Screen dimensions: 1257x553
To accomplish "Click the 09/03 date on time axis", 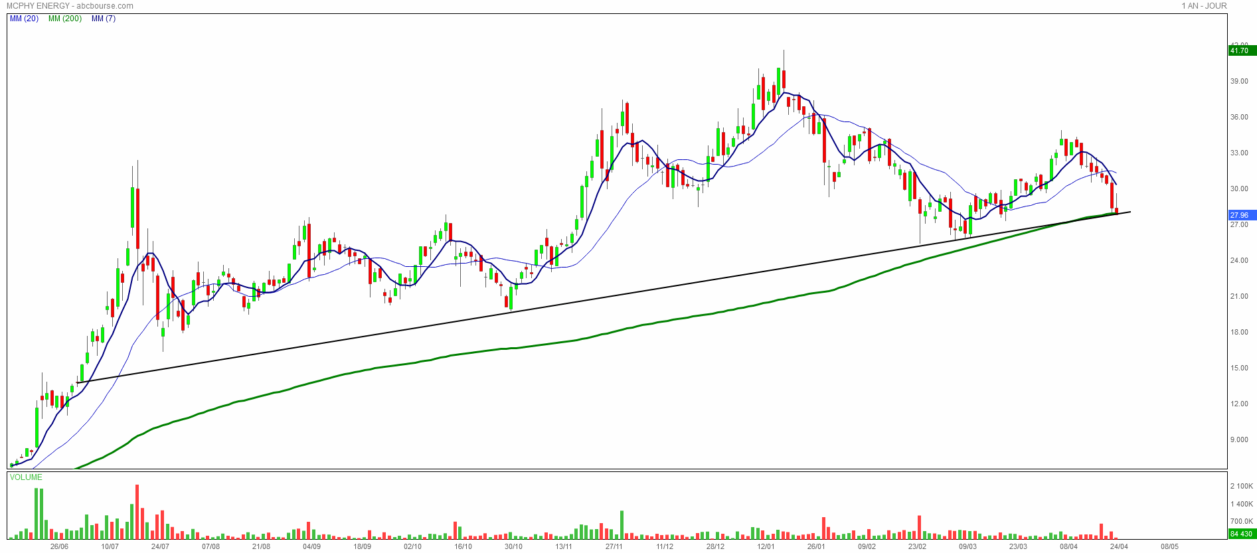I will pos(968,547).
